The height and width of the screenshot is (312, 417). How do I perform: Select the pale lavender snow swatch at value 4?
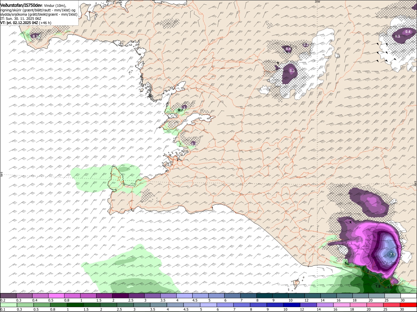pos(184,295)
